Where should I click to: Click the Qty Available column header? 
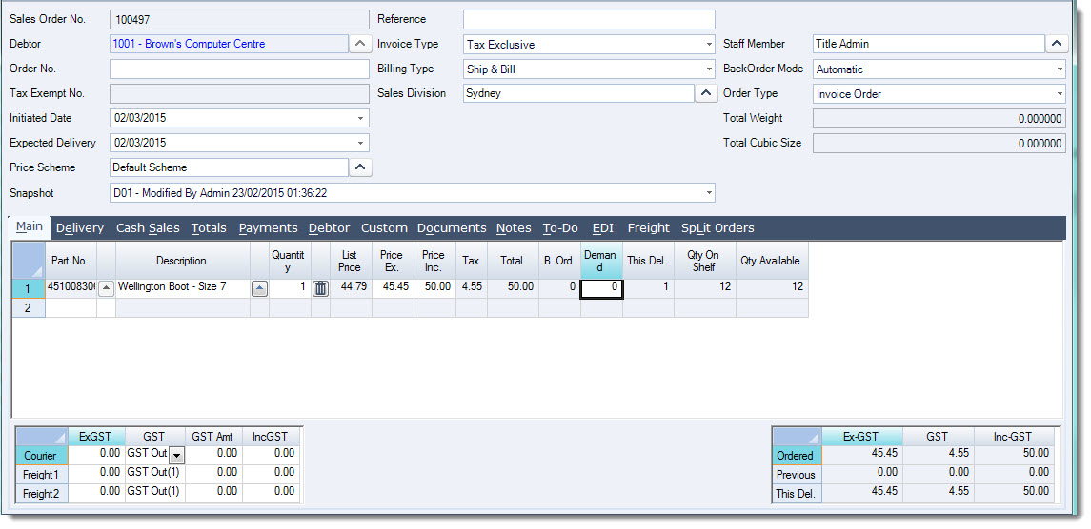pyautogui.click(x=772, y=261)
